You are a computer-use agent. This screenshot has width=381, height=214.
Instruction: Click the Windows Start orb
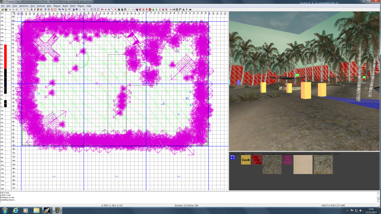[5, 210]
